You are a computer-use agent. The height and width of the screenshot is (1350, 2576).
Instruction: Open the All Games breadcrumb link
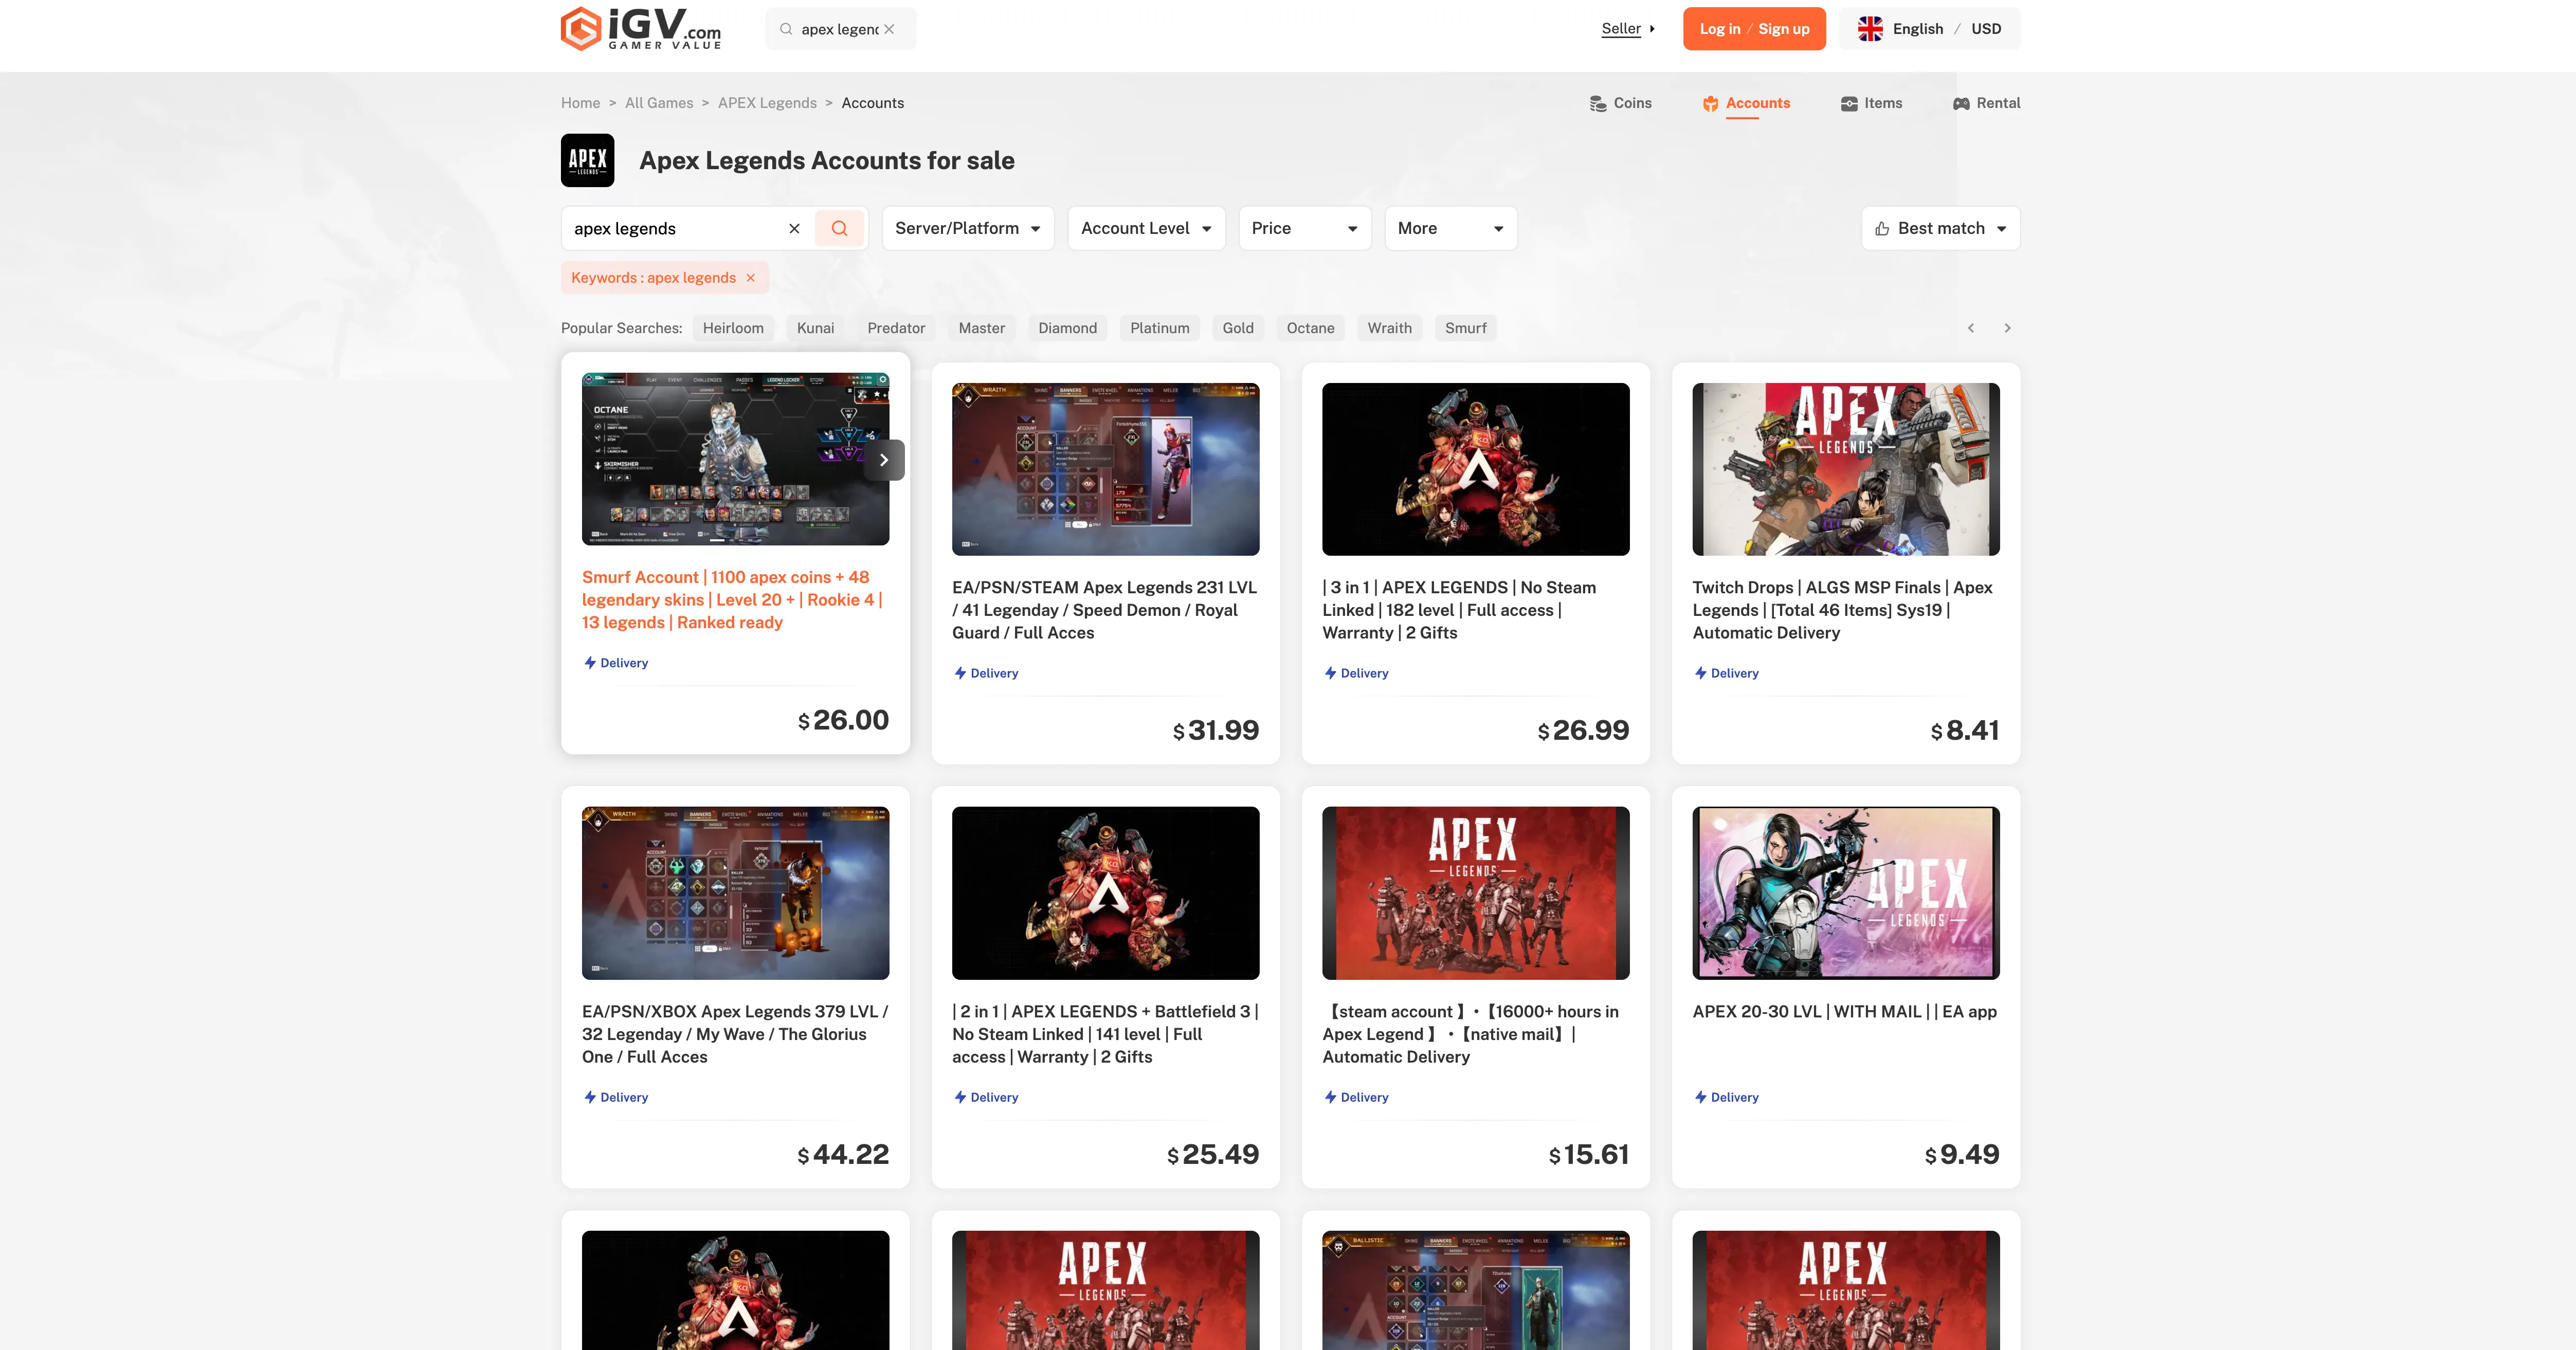point(659,103)
